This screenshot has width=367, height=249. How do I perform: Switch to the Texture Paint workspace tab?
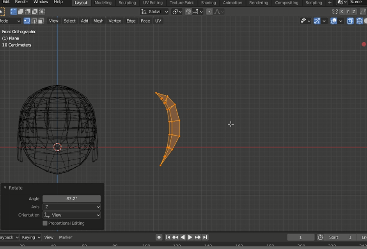click(x=182, y=3)
